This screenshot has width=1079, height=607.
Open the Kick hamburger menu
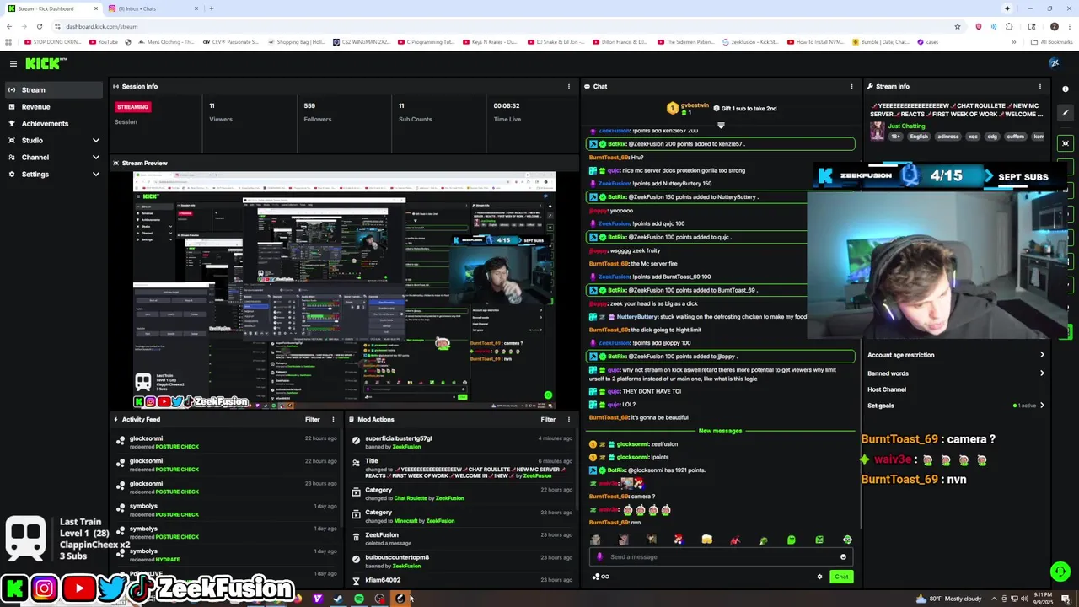(x=13, y=64)
